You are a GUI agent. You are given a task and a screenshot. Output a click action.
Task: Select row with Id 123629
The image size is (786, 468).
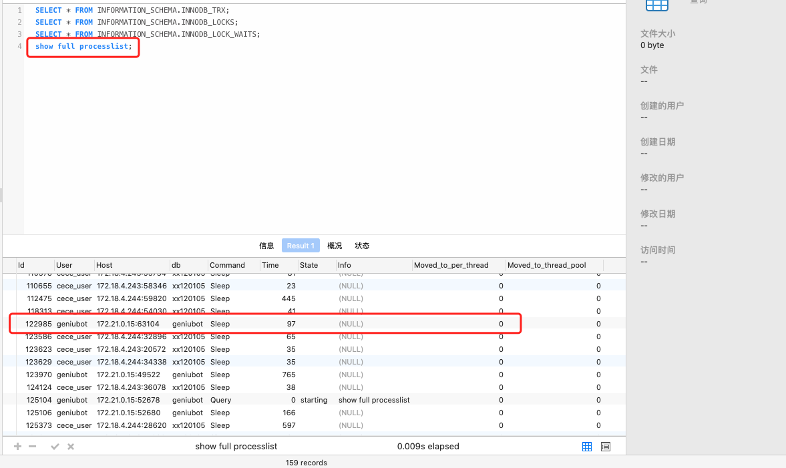point(314,362)
